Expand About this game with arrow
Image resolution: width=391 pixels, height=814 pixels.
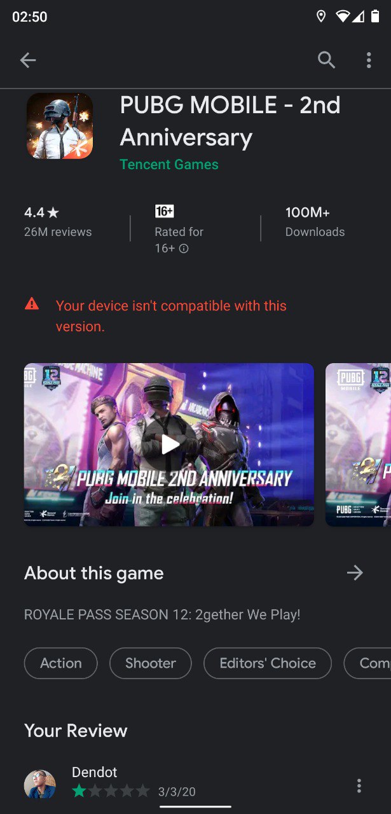click(355, 573)
